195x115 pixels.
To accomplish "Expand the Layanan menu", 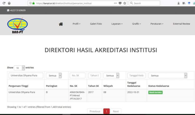I will [117, 24].
